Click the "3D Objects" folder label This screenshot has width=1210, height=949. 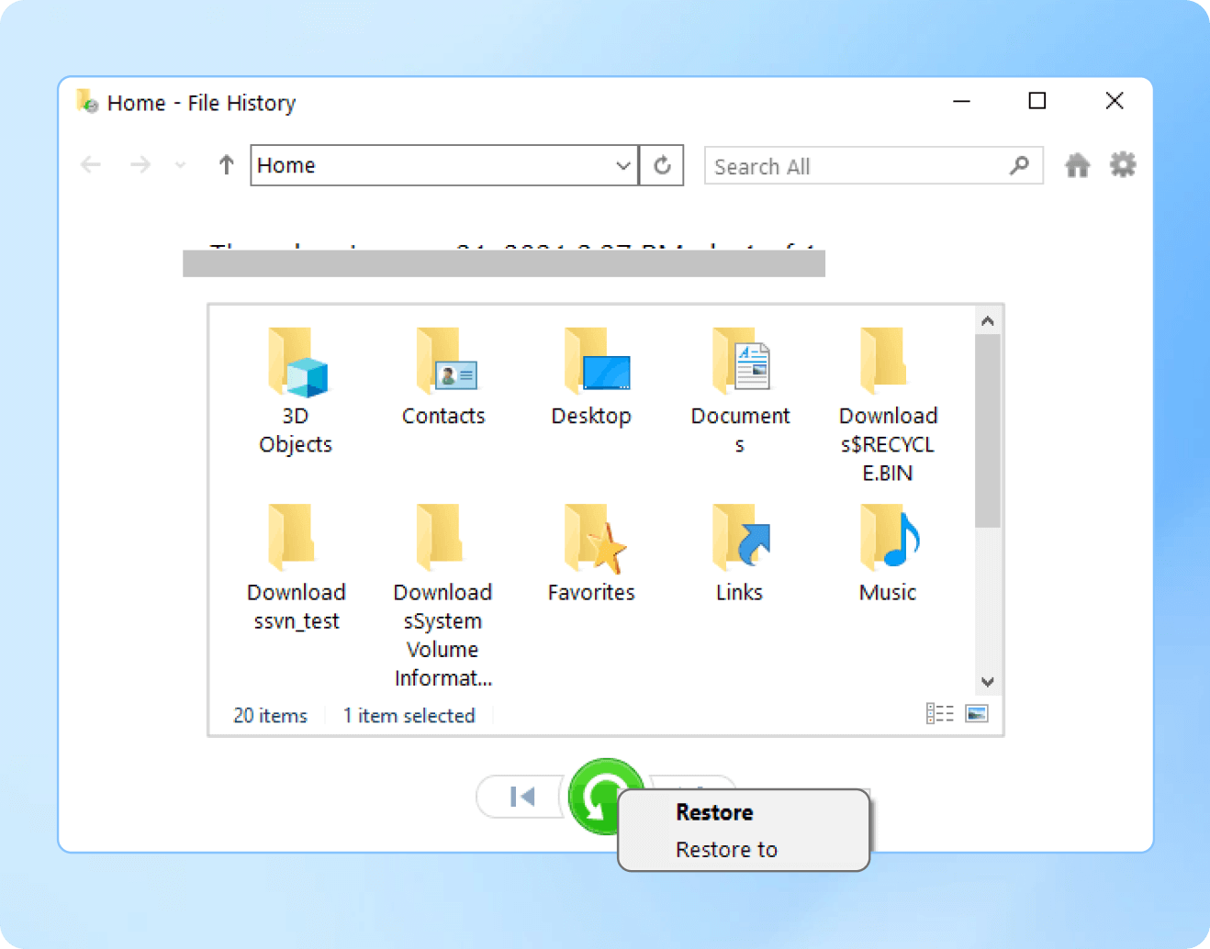point(296,430)
